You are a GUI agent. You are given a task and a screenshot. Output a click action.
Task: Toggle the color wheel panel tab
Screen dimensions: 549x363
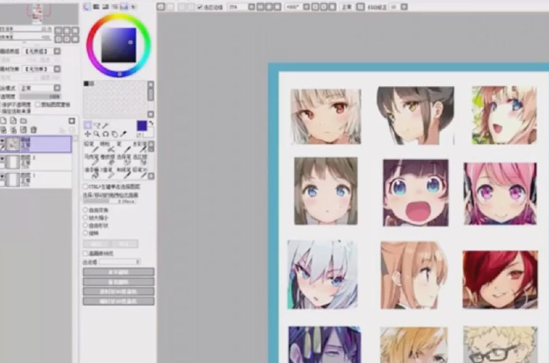[x=87, y=7]
